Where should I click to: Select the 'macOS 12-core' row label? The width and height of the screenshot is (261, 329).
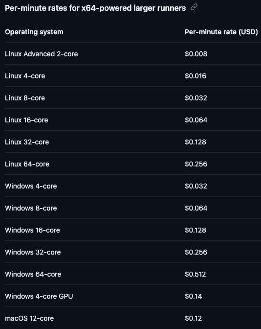[x=29, y=318]
